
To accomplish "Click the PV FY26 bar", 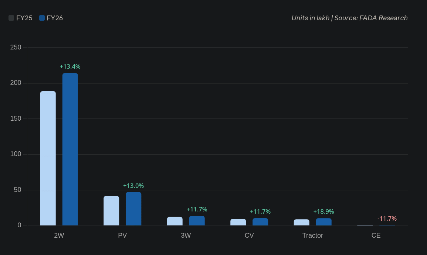I will (133, 209).
